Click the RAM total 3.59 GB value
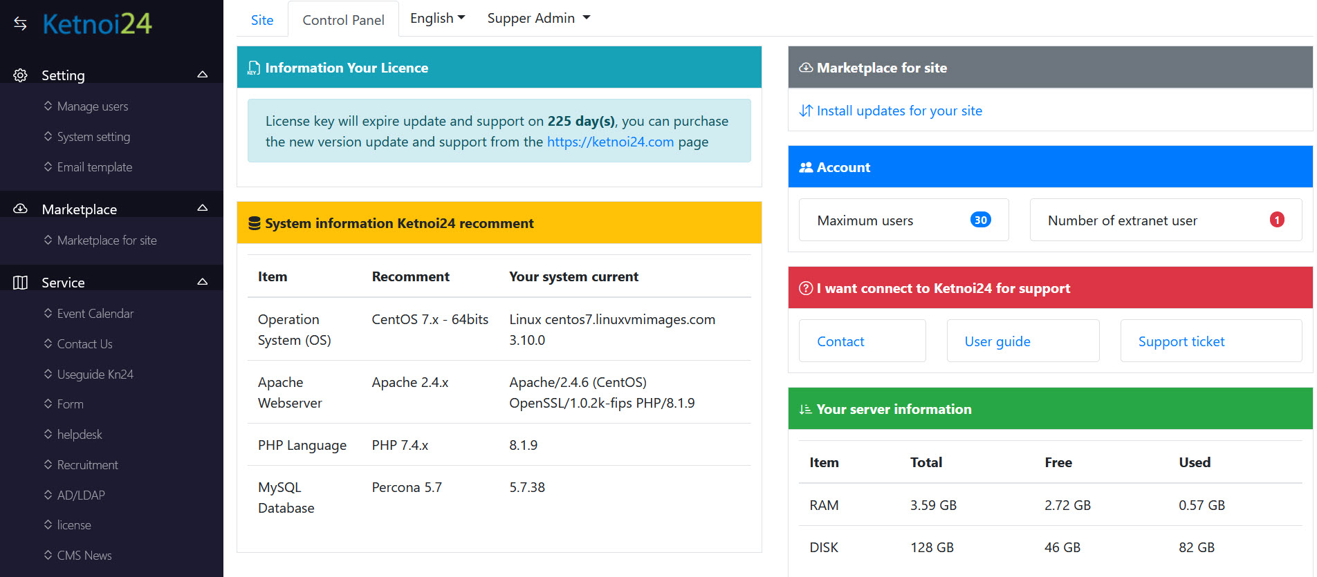 click(x=934, y=505)
